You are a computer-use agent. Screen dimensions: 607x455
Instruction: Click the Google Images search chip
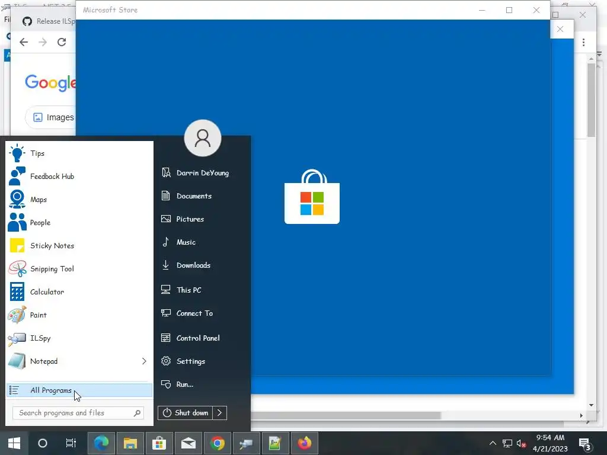point(51,117)
